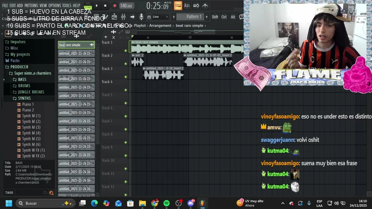This screenshot has width=372, height=209.
Task: Add a new pattern with plus button
Action: [207, 17]
